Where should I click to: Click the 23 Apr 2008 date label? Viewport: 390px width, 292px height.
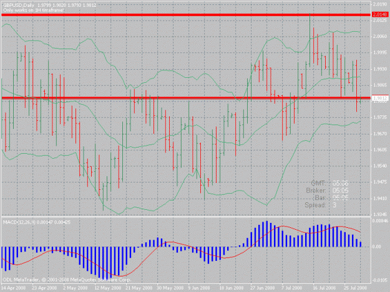pos(44,288)
